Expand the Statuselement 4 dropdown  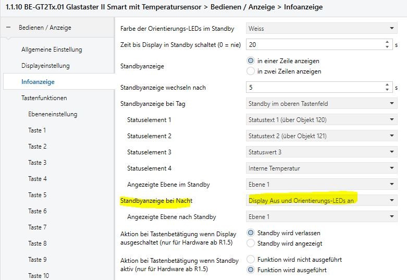pyautogui.click(x=322, y=168)
